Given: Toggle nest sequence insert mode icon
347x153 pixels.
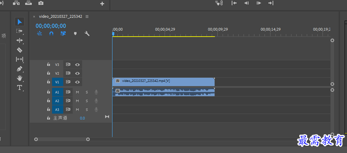Looking at the screenshot, I should [x=40, y=34].
